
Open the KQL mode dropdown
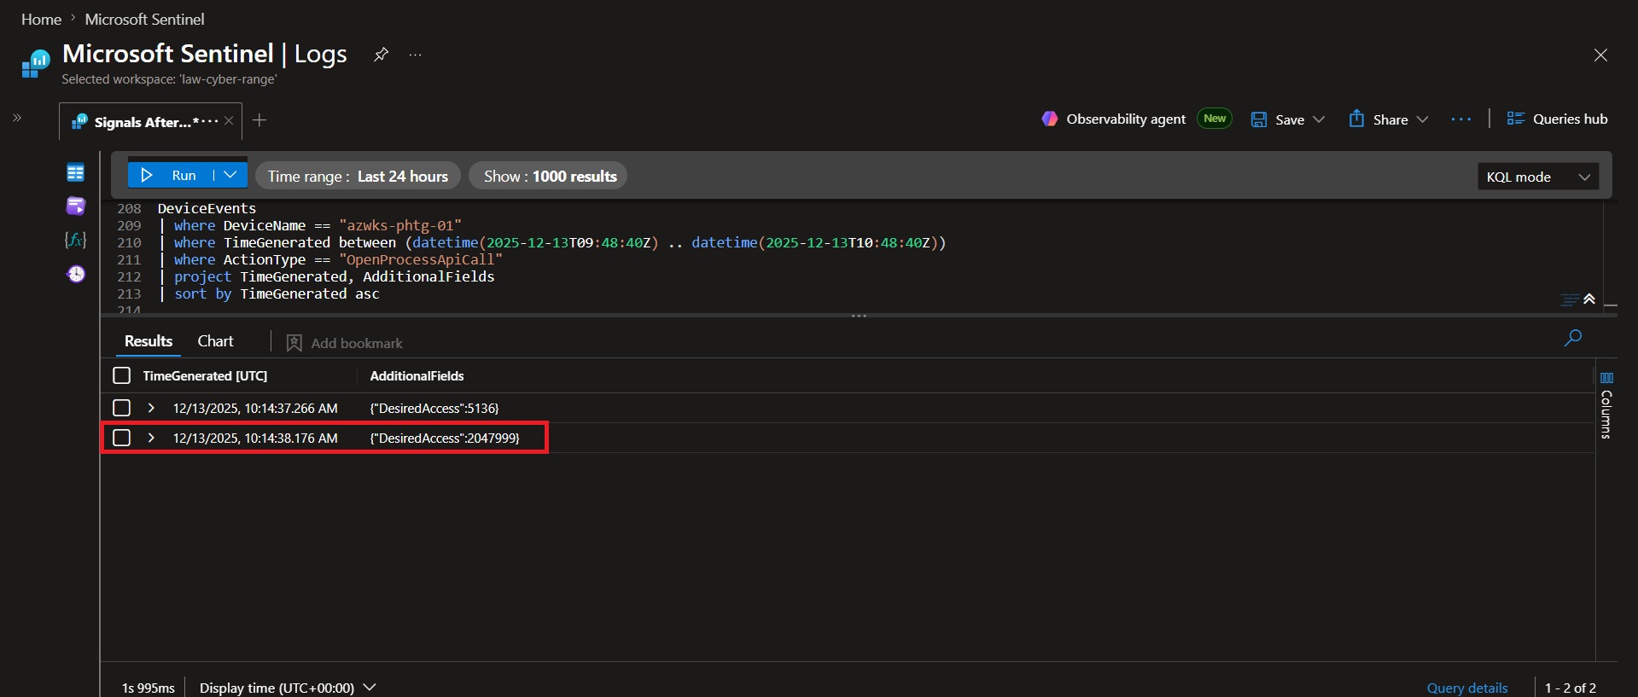(x=1537, y=177)
